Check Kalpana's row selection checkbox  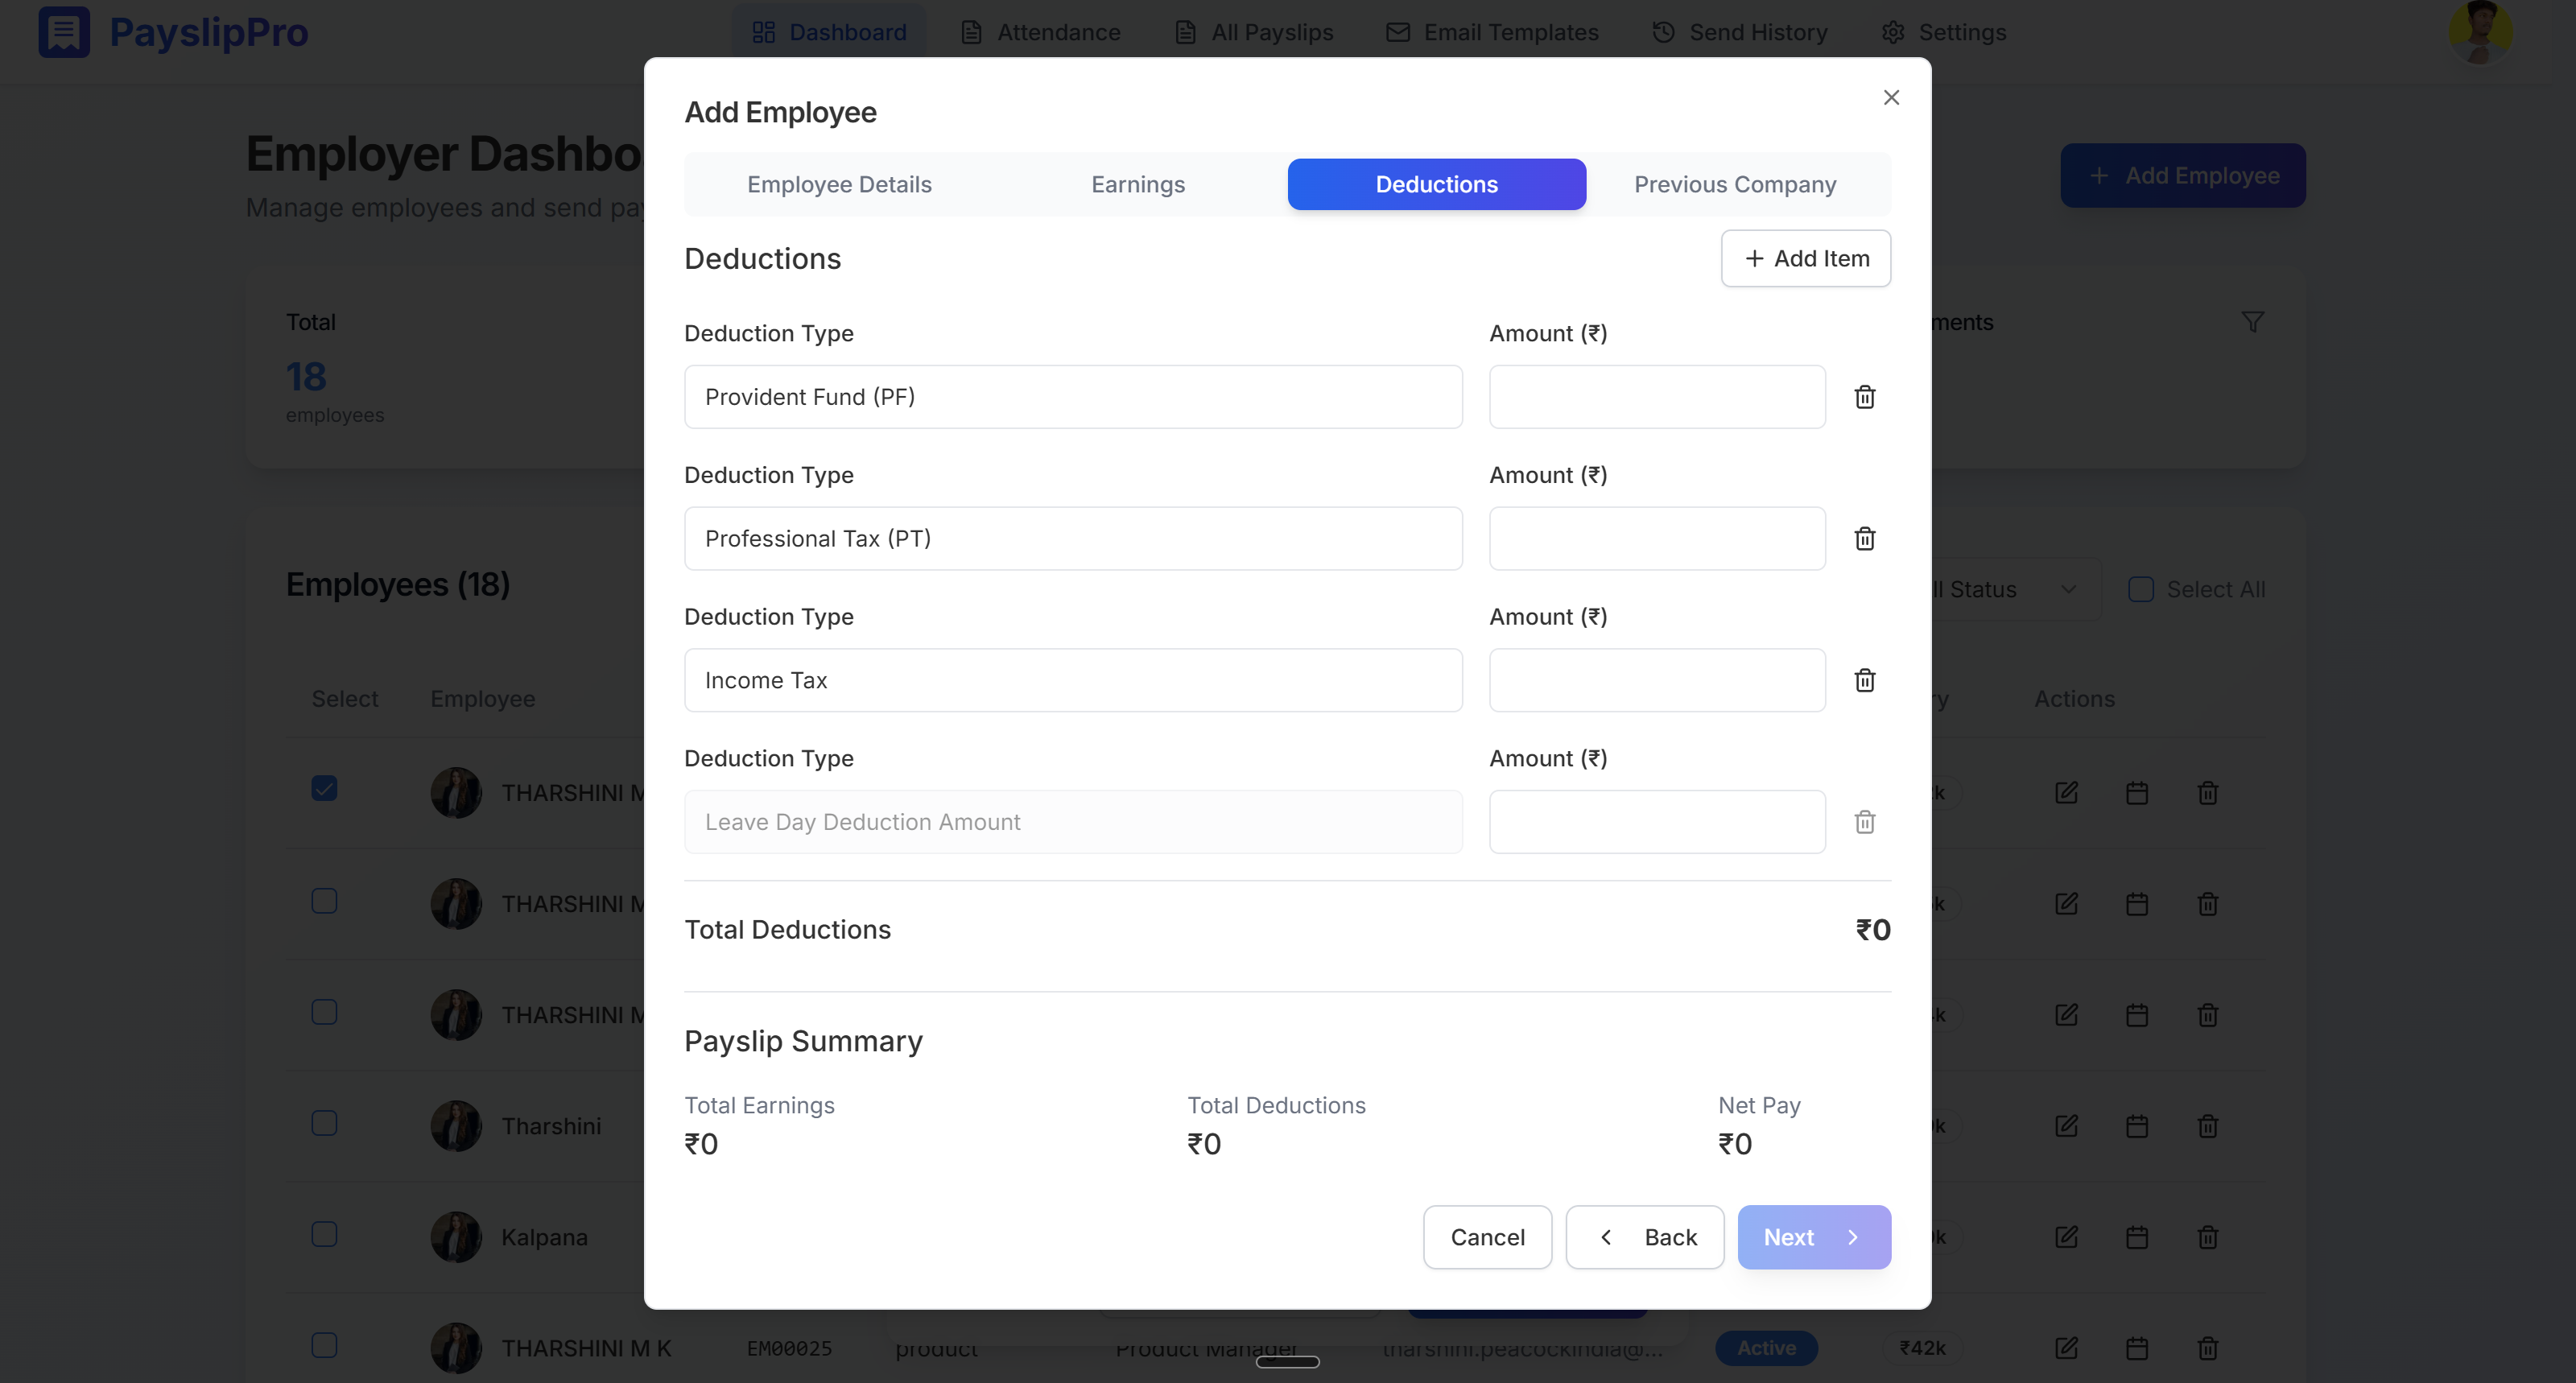(324, 1234)
